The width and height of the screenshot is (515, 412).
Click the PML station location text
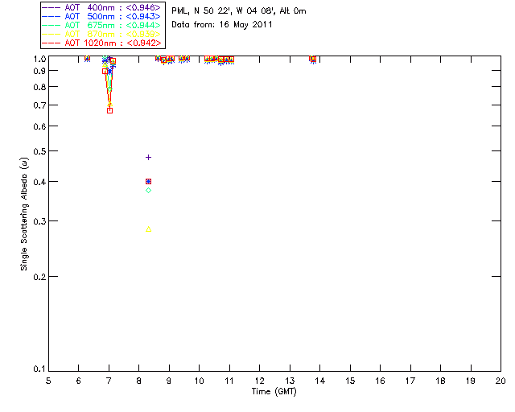(239, 11)
